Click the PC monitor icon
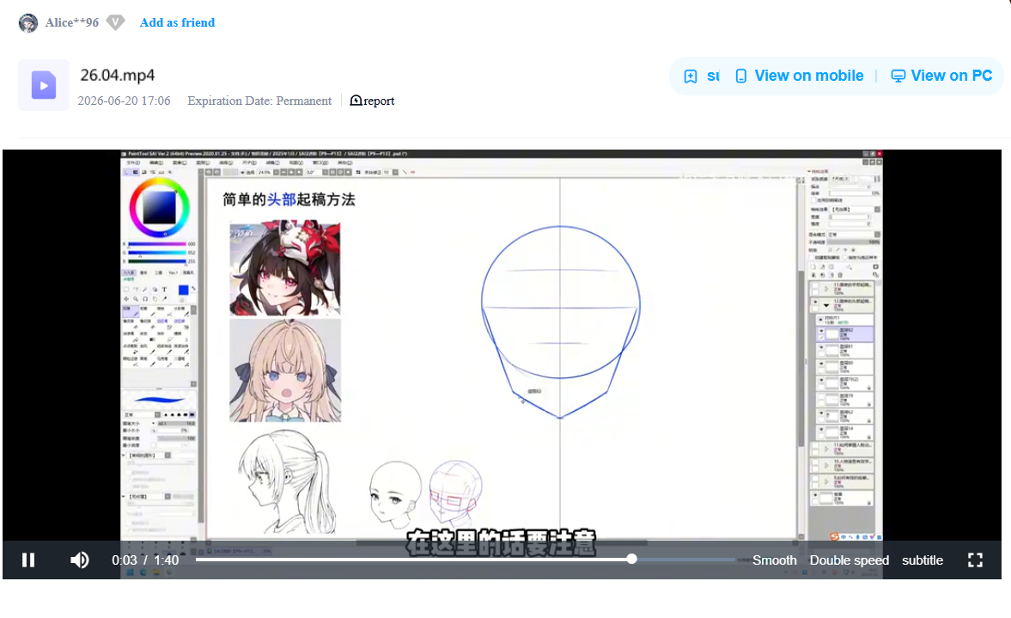 (898, 76)
